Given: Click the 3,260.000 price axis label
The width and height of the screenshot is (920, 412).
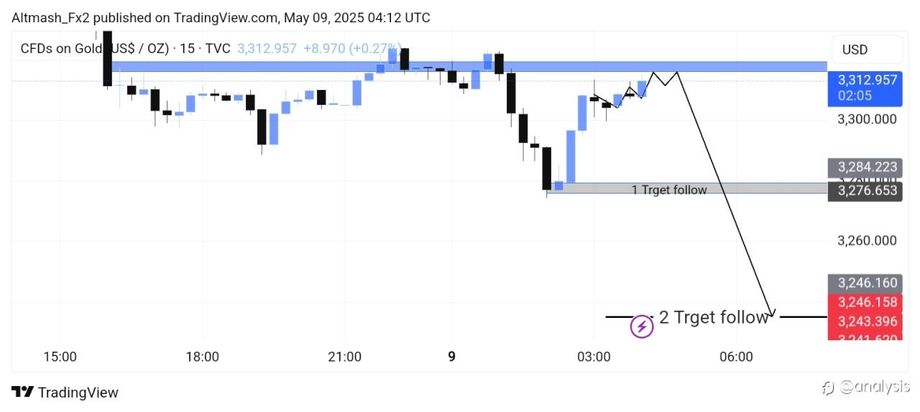Looking at the screenshot, I should (x=867, y=240).
